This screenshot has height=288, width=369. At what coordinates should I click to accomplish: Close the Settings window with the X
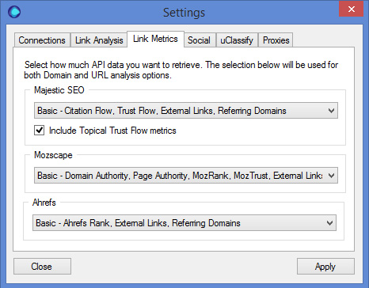(x=352, y=9)
